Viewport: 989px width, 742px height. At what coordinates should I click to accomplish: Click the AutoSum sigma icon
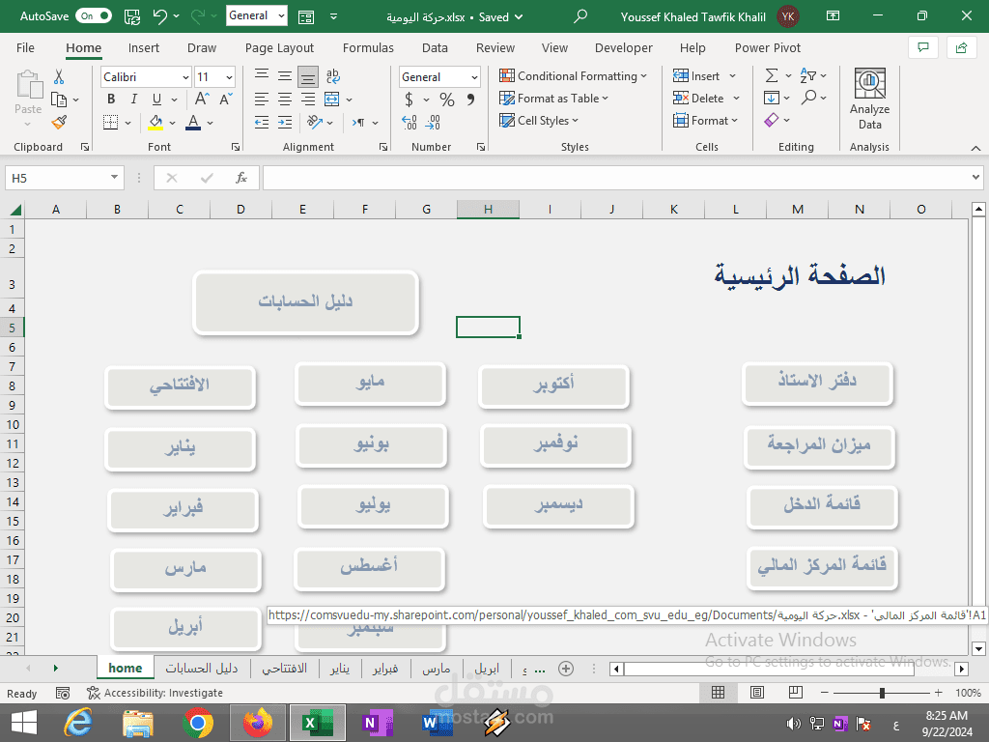772,75
